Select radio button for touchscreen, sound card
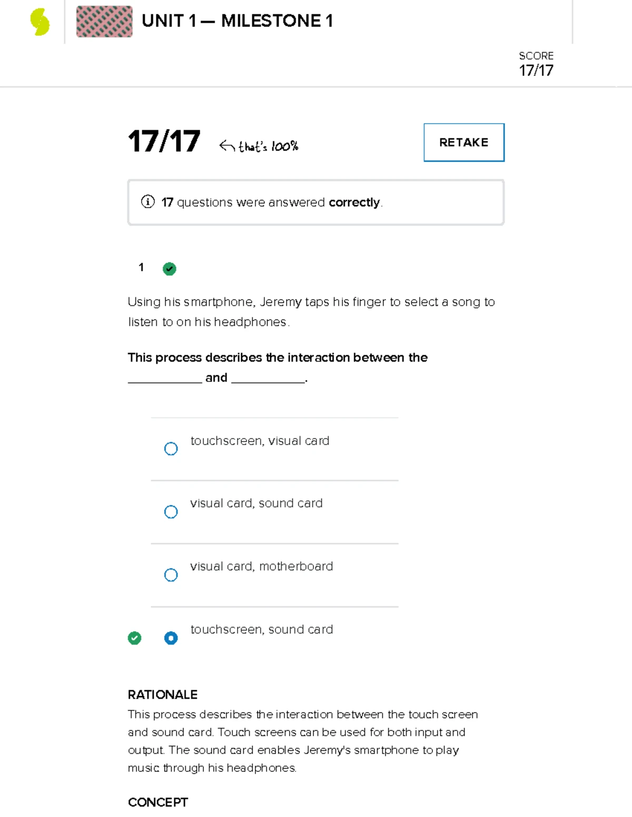This screenshot has width=632, height=817. [x=171, y=638]
